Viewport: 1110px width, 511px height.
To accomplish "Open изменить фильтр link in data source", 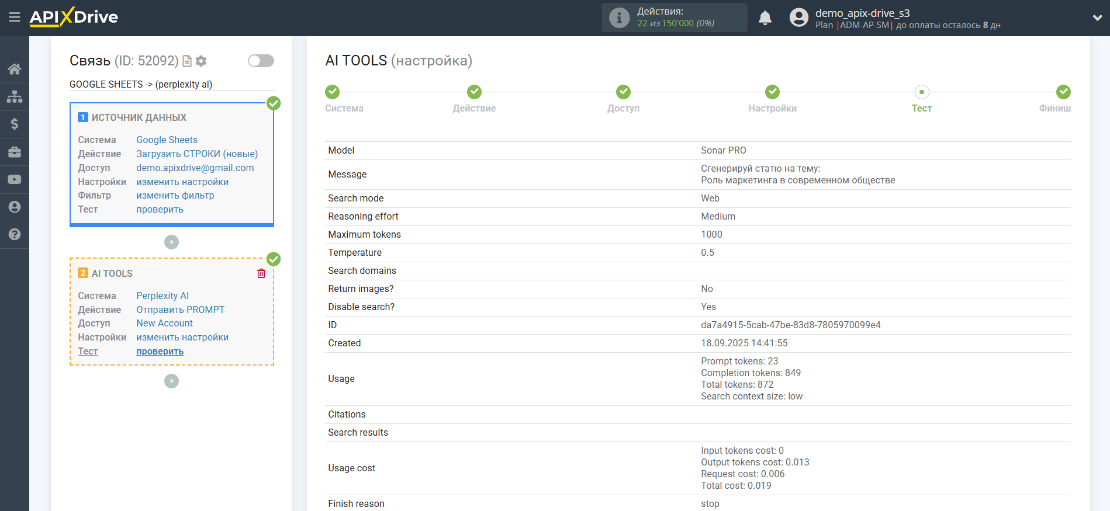I will 175,196.
